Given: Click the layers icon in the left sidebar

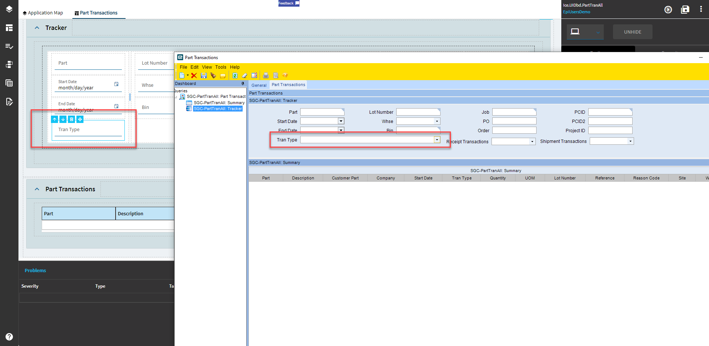Looking at the screenshot, I should click(x=9, y=9).
